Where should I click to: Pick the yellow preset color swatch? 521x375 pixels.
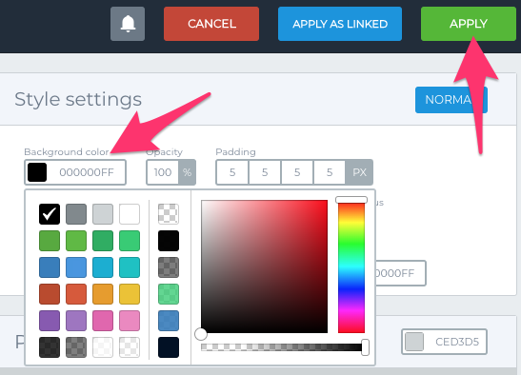(130, 294)
